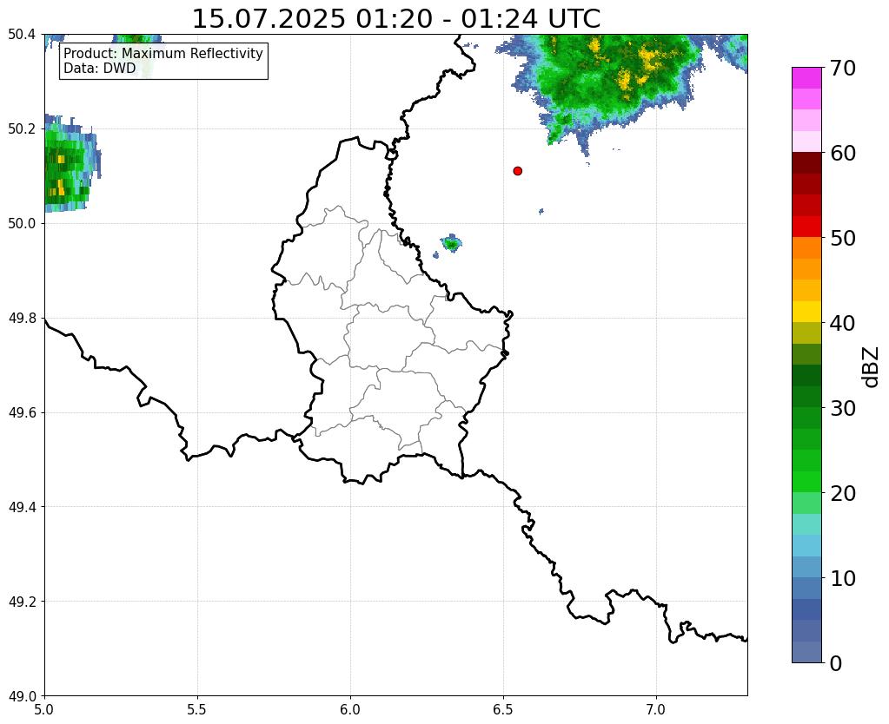Click the 5.5 longitude tick label
The width and height of the screenshot is (889, 724).
pyautogui.click(x=197, y=709)
